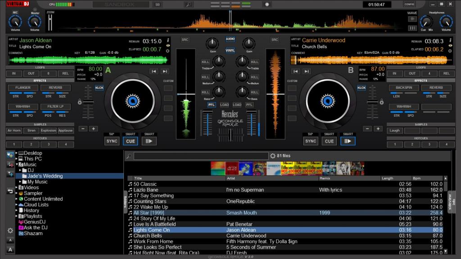Screen dimensions: 461x259
Task: Select Church Bells track row
Action: tap(285, 236)
